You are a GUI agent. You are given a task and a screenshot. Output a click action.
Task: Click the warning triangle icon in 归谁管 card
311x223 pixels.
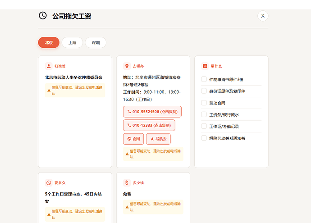point(49,91)
